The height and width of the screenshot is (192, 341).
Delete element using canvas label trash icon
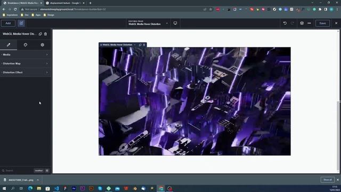144,45
